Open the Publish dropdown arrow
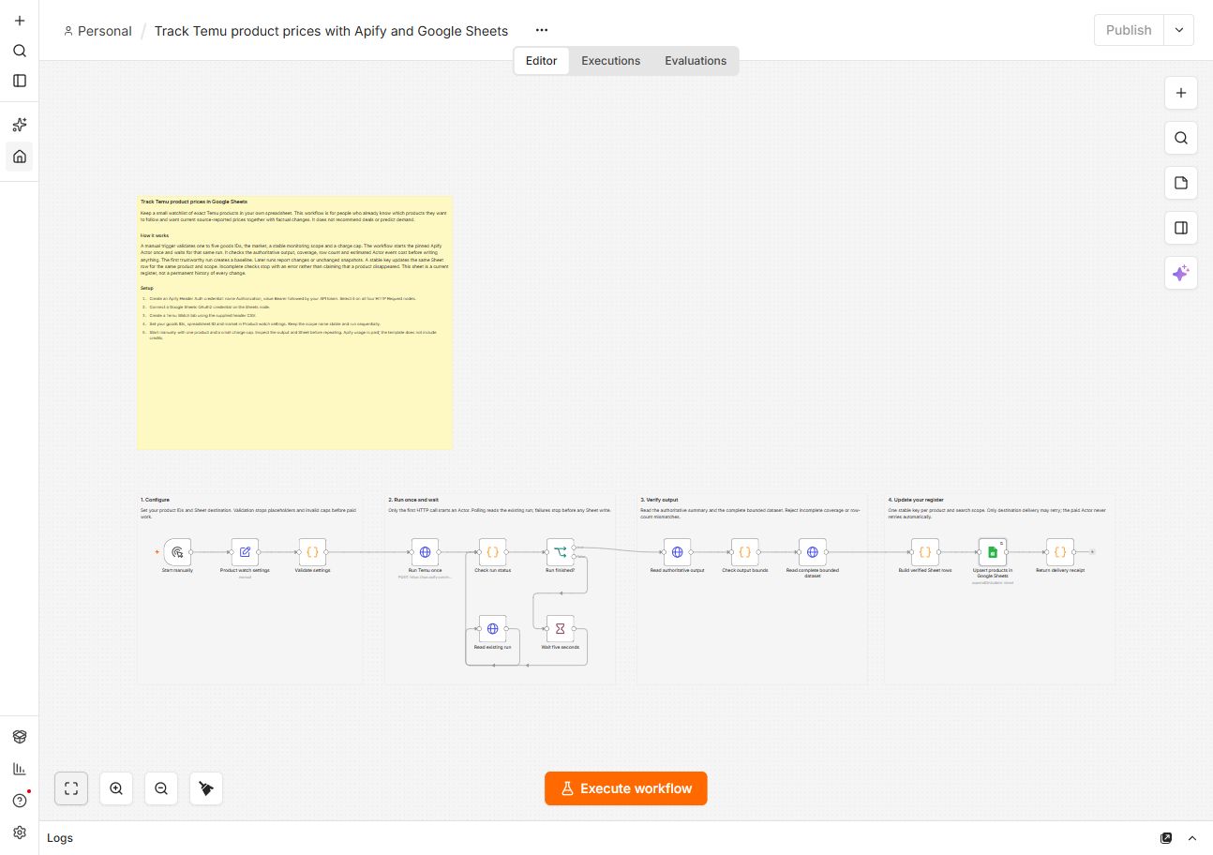Image resolution: width=1213 pixels, height=855 pixels. pyautogui.click(x=1179, y=30)
